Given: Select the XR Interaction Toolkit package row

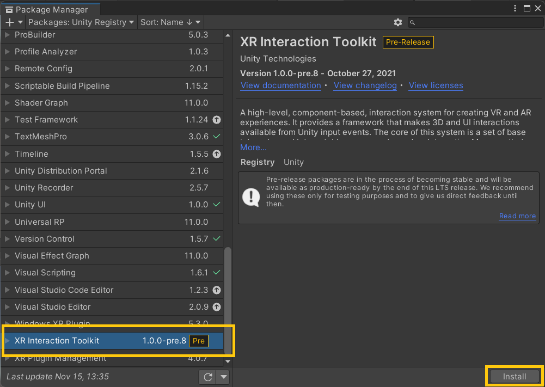Looking at the screenshot, I should tap(112, 341).
